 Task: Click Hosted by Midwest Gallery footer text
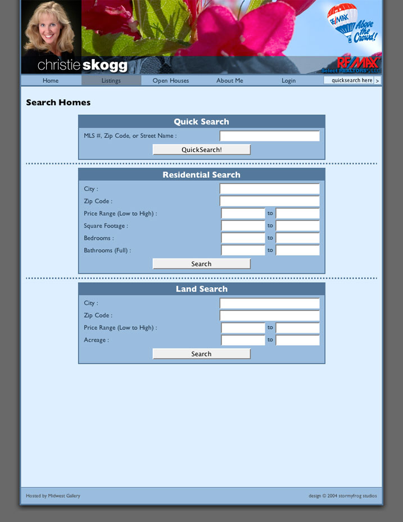[53, 496]
